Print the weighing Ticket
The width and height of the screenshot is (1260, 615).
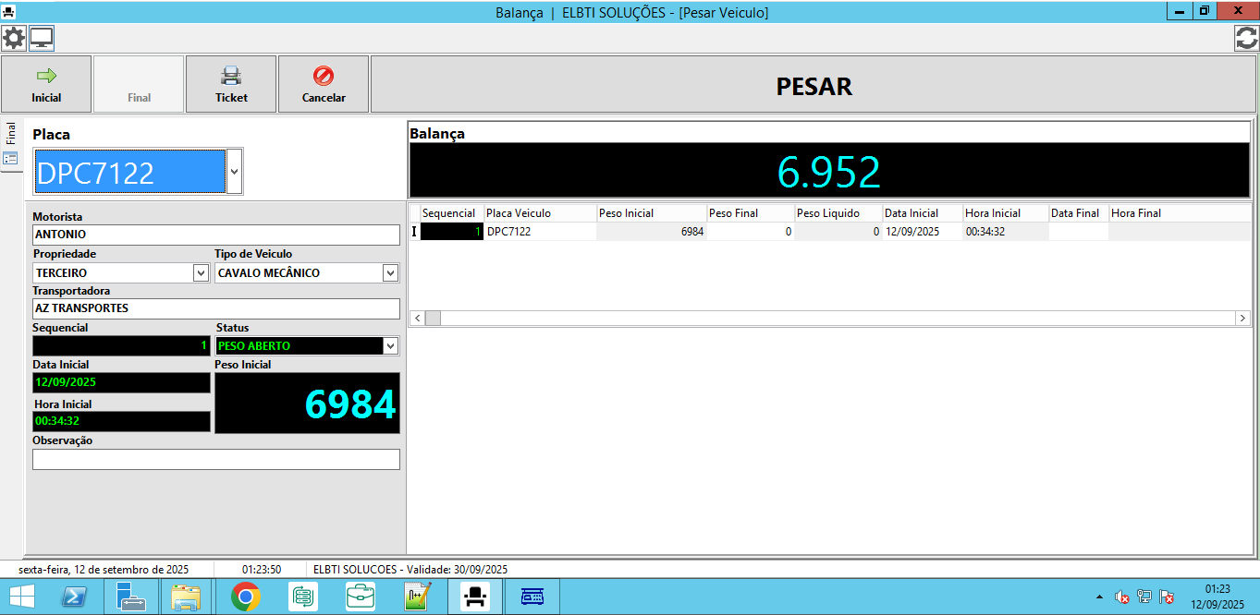[x=231, y=84]
